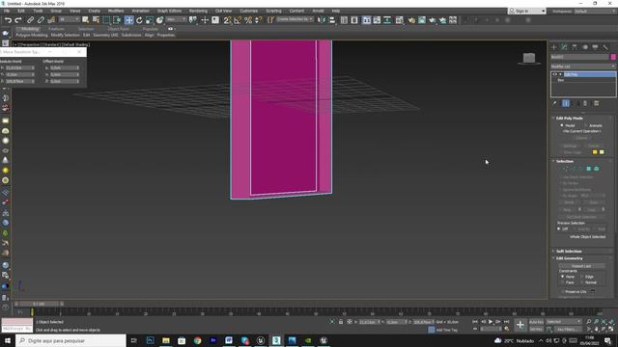Viewport: 618px width, 347px height.
Task: Open the Workspaces Default dropdown
Action: coord(595,11)
